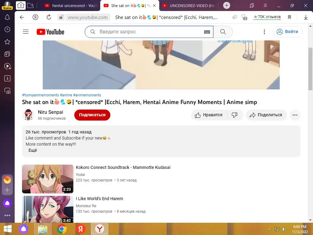This screenshot has height=235, width=313.
Task: Open the 'I Like World's End Harem' title
Action: 99,199
